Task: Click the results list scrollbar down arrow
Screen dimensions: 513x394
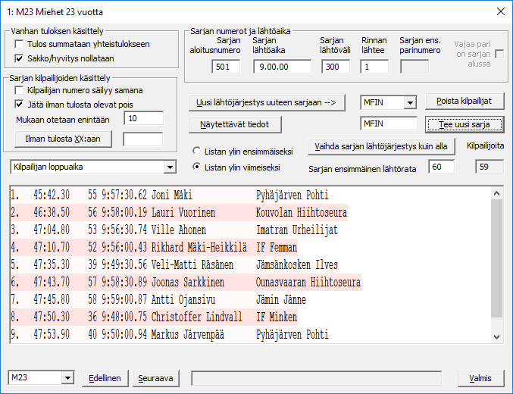Action: tap(496, 336)
